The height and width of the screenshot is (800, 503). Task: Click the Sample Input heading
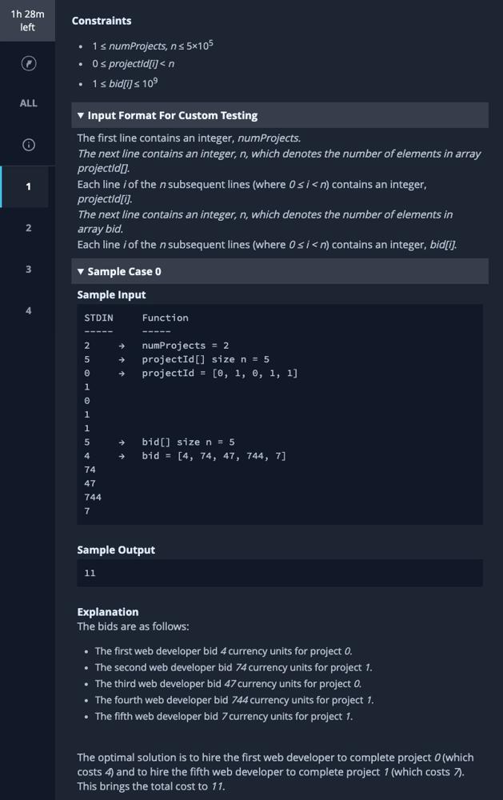pos(111,295)
